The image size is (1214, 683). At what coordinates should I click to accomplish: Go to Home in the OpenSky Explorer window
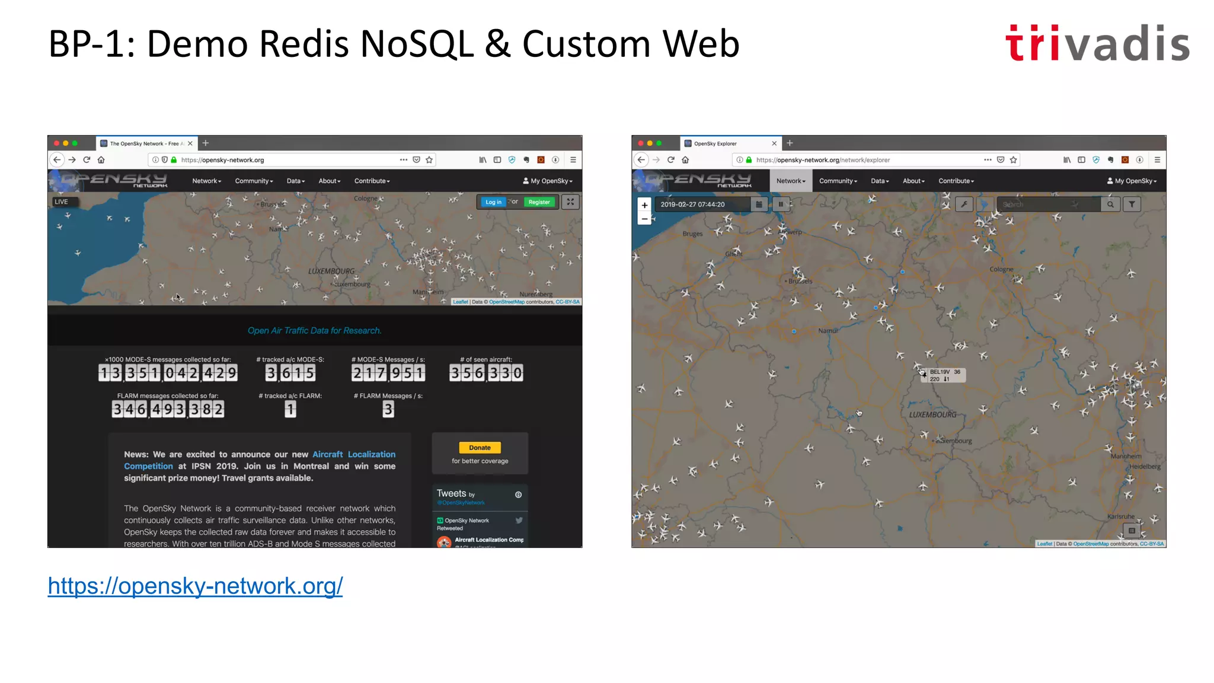click(685, 159)
